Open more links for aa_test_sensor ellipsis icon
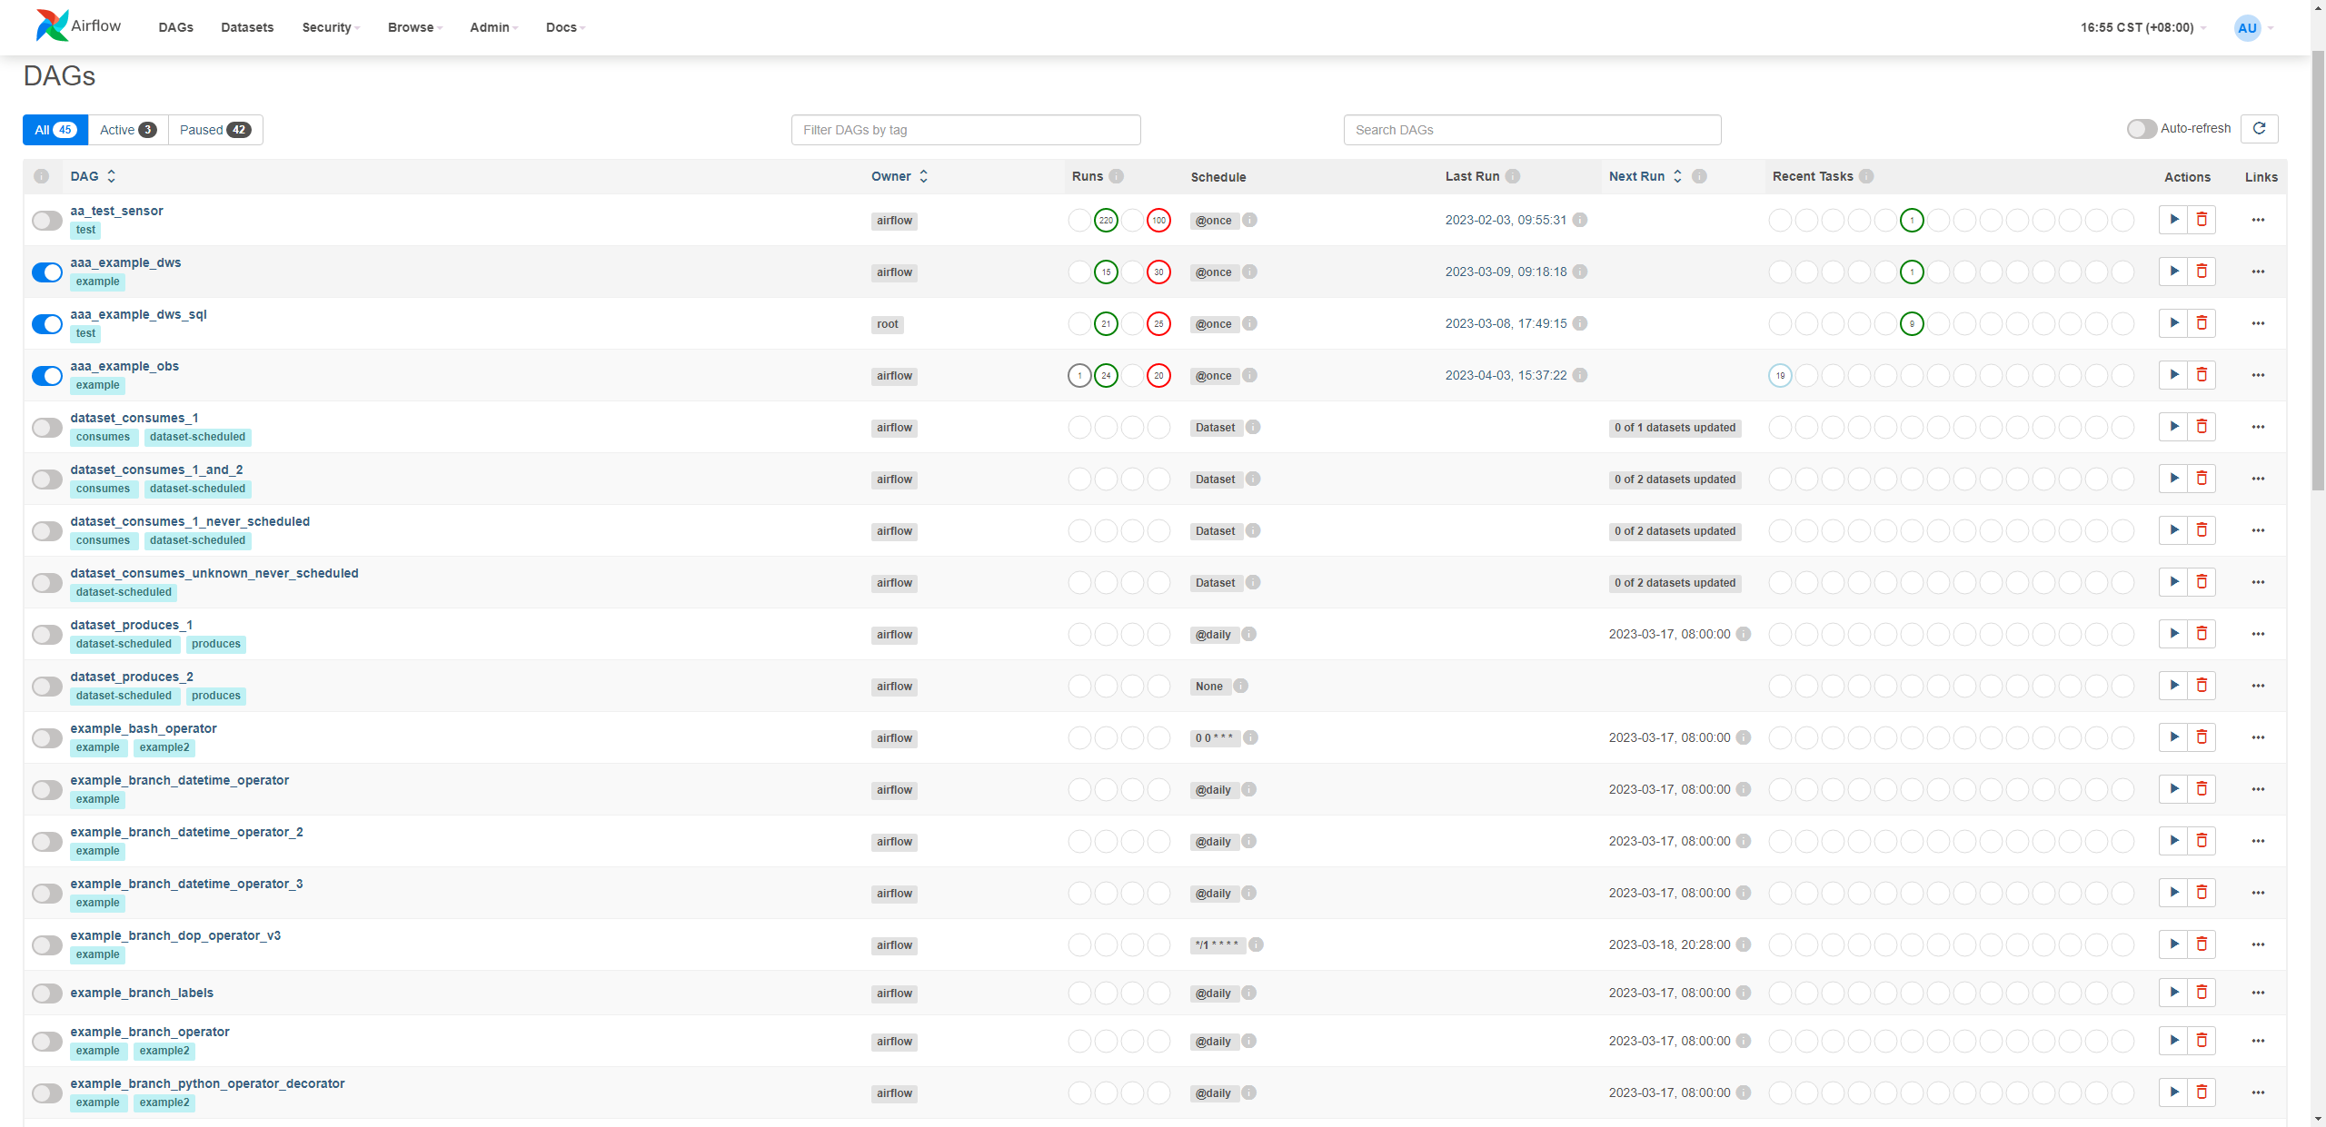2326x1127 pixels. [x=2258, y=220]
